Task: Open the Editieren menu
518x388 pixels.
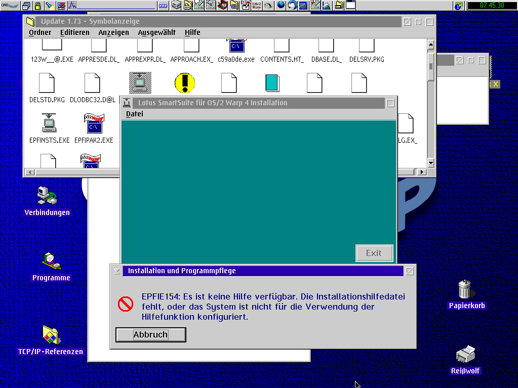Action: point(74,32)
